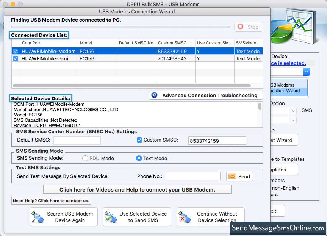Image resolution: width=327 pixels, height=236 pixels.
Task: Select the HUAWEIMobile-Pcui row name
Action: click(45, 58)
